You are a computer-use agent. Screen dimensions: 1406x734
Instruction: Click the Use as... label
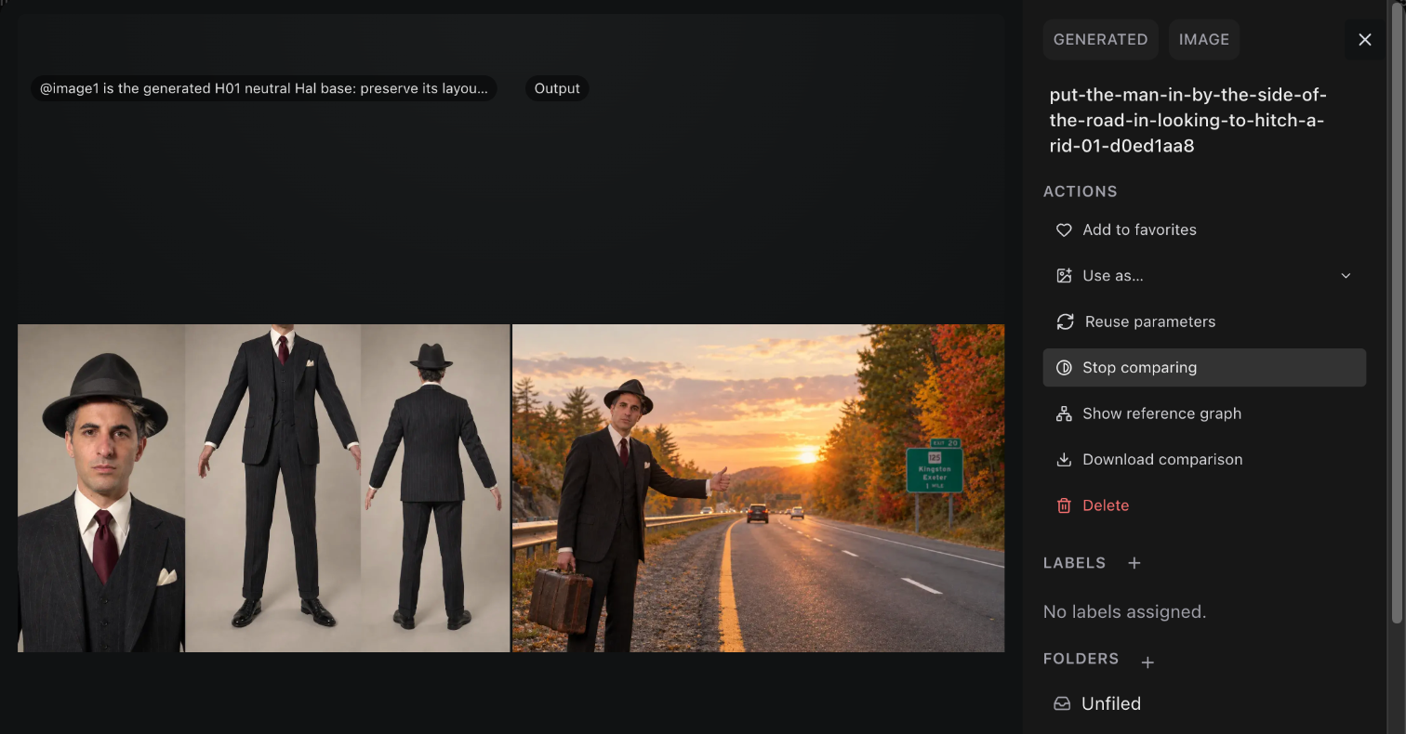tap(1113, 276)
